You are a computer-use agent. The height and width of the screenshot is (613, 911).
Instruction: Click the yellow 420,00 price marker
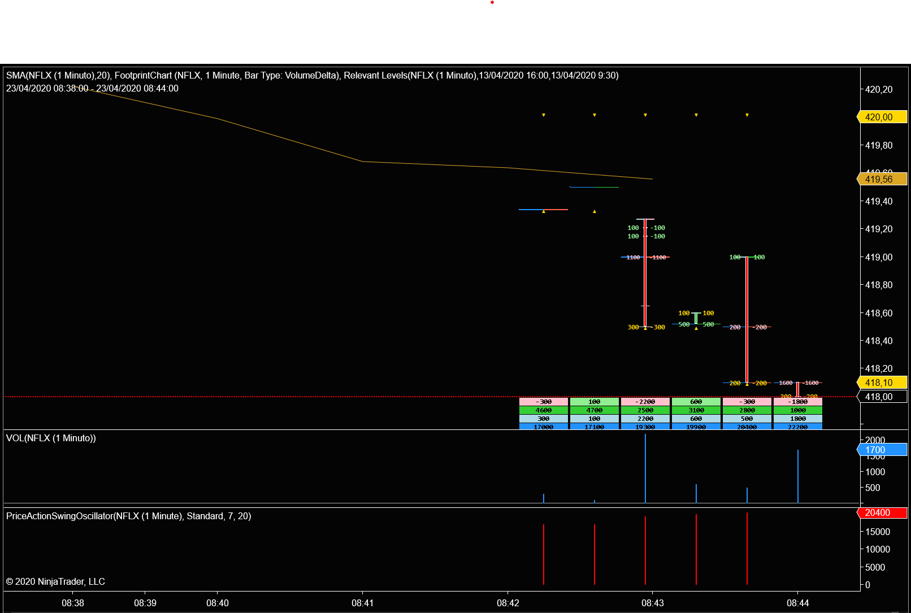(x=882, y=117)
